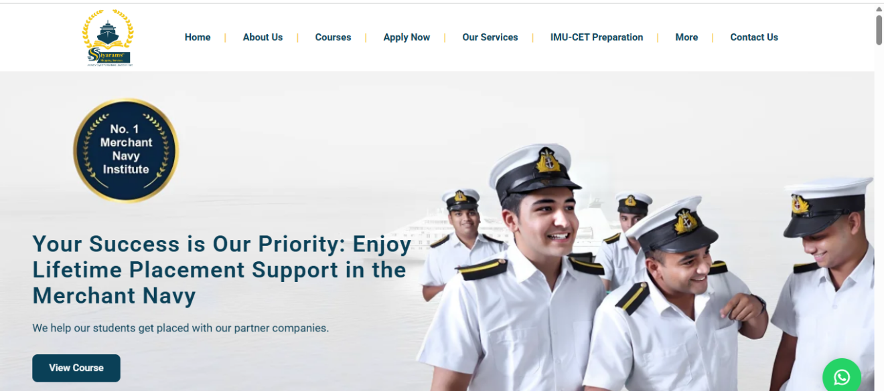Screen dimensions: 884x391
Task: Open the Home menu item
Action: 198,37
